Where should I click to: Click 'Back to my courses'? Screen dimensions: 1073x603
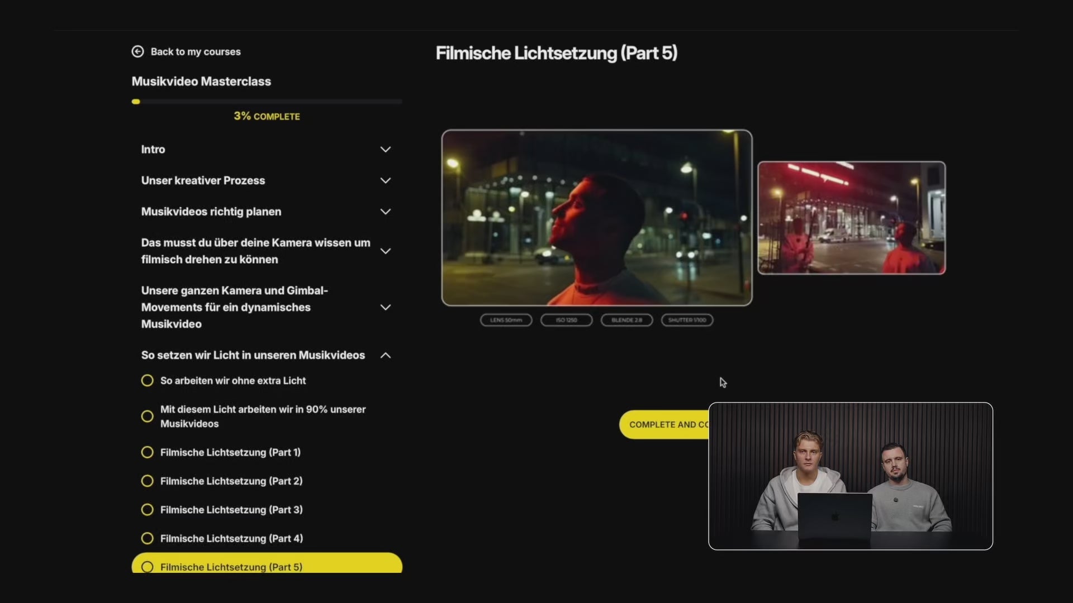point(195,51)
